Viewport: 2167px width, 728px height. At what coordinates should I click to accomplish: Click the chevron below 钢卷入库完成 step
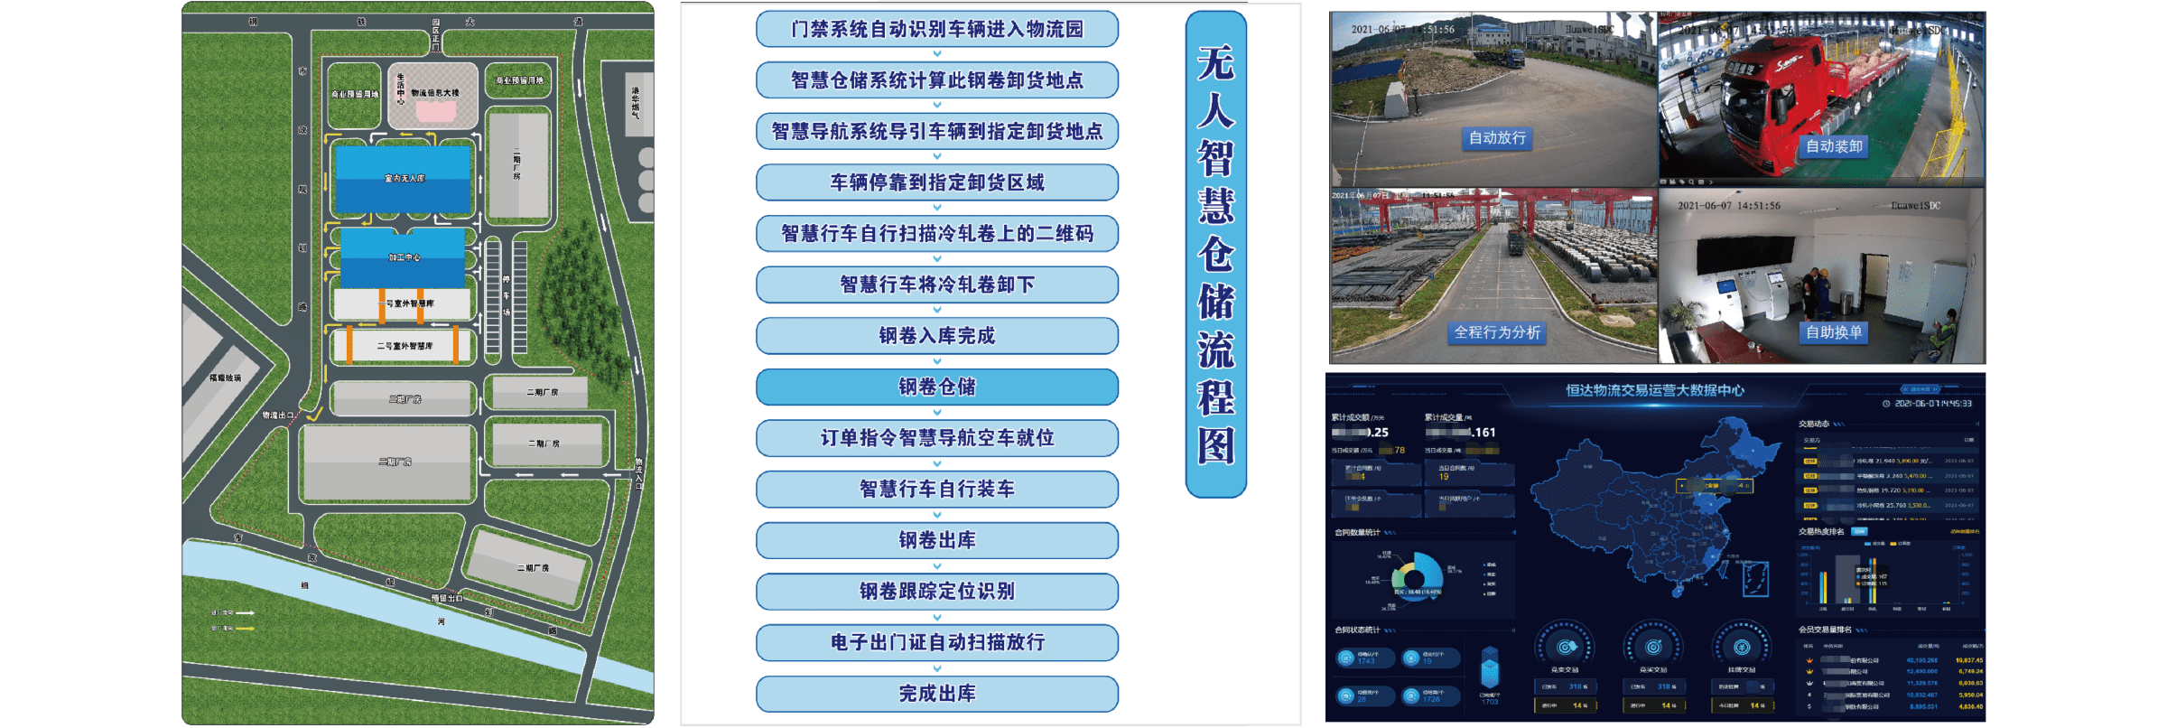click(x=937, y=361)
